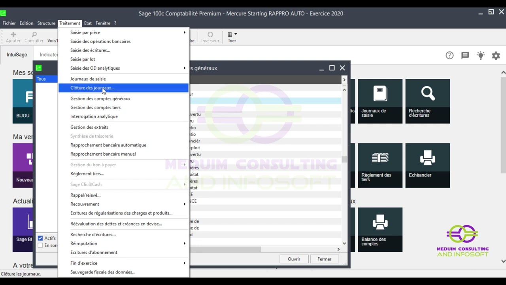Image resolution: width=506 pixels, height=285 pixels.
Task: Open the Journaux de saisie tile
Action: [x=380, y=101]
